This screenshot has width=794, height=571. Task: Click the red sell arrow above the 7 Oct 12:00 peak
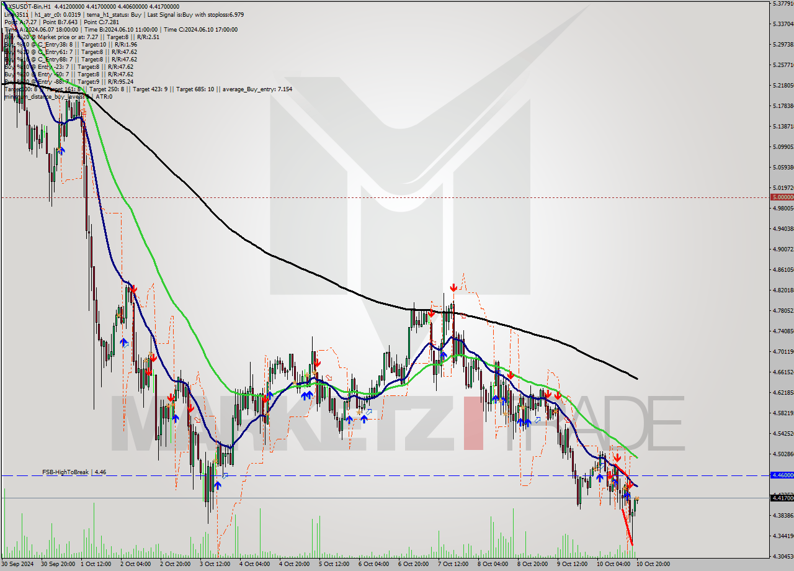coord(453,287)
